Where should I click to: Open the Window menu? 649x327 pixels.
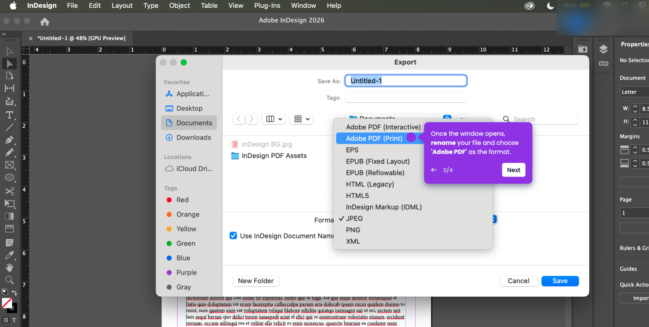(303, 6)
